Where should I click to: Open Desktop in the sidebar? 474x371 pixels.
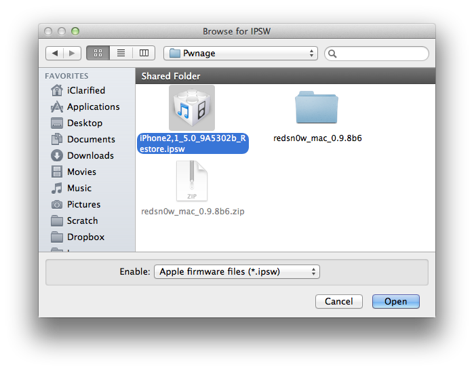click(77, 123)
